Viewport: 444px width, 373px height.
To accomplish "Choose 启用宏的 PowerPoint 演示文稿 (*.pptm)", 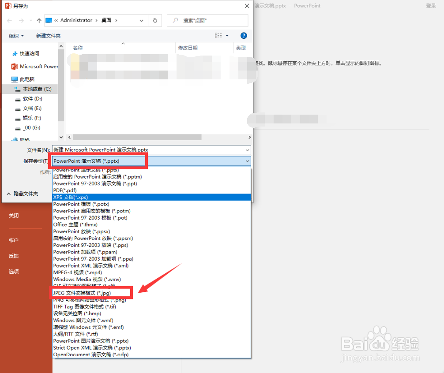I will coord(151,177).
